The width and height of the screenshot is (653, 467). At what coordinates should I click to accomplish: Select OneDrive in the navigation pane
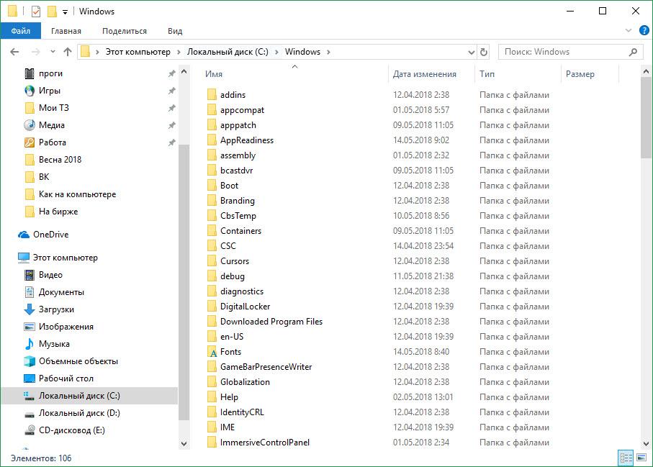pos(50,235)
